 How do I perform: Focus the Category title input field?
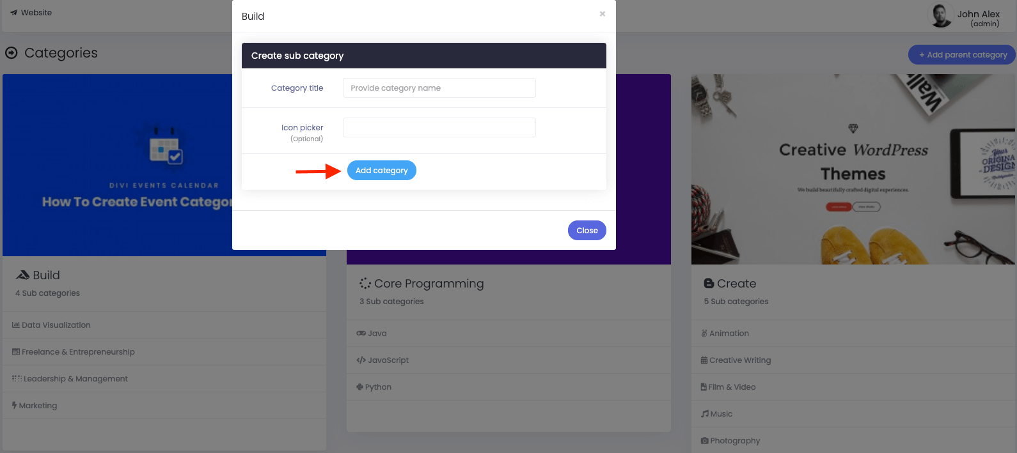tap(439, 88)
